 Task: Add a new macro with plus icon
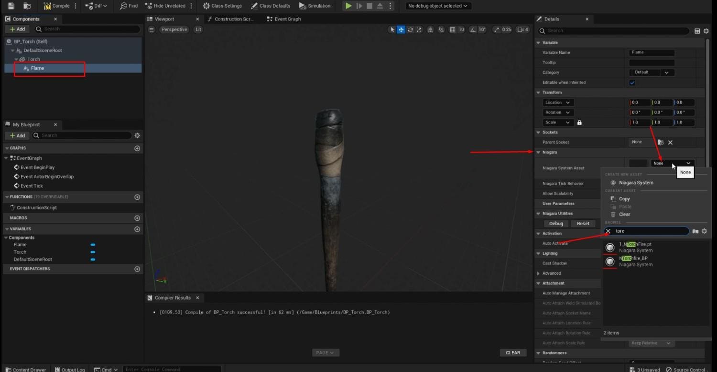point(137,218)
